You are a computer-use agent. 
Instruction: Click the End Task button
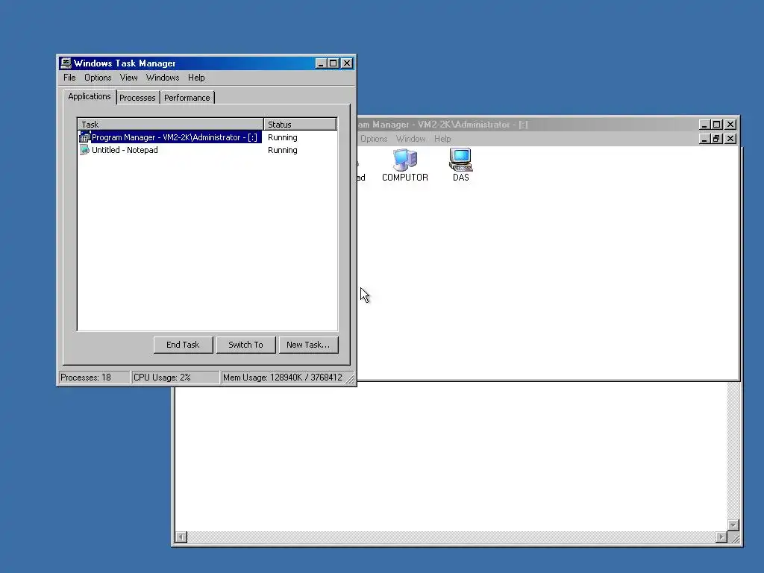183,345
